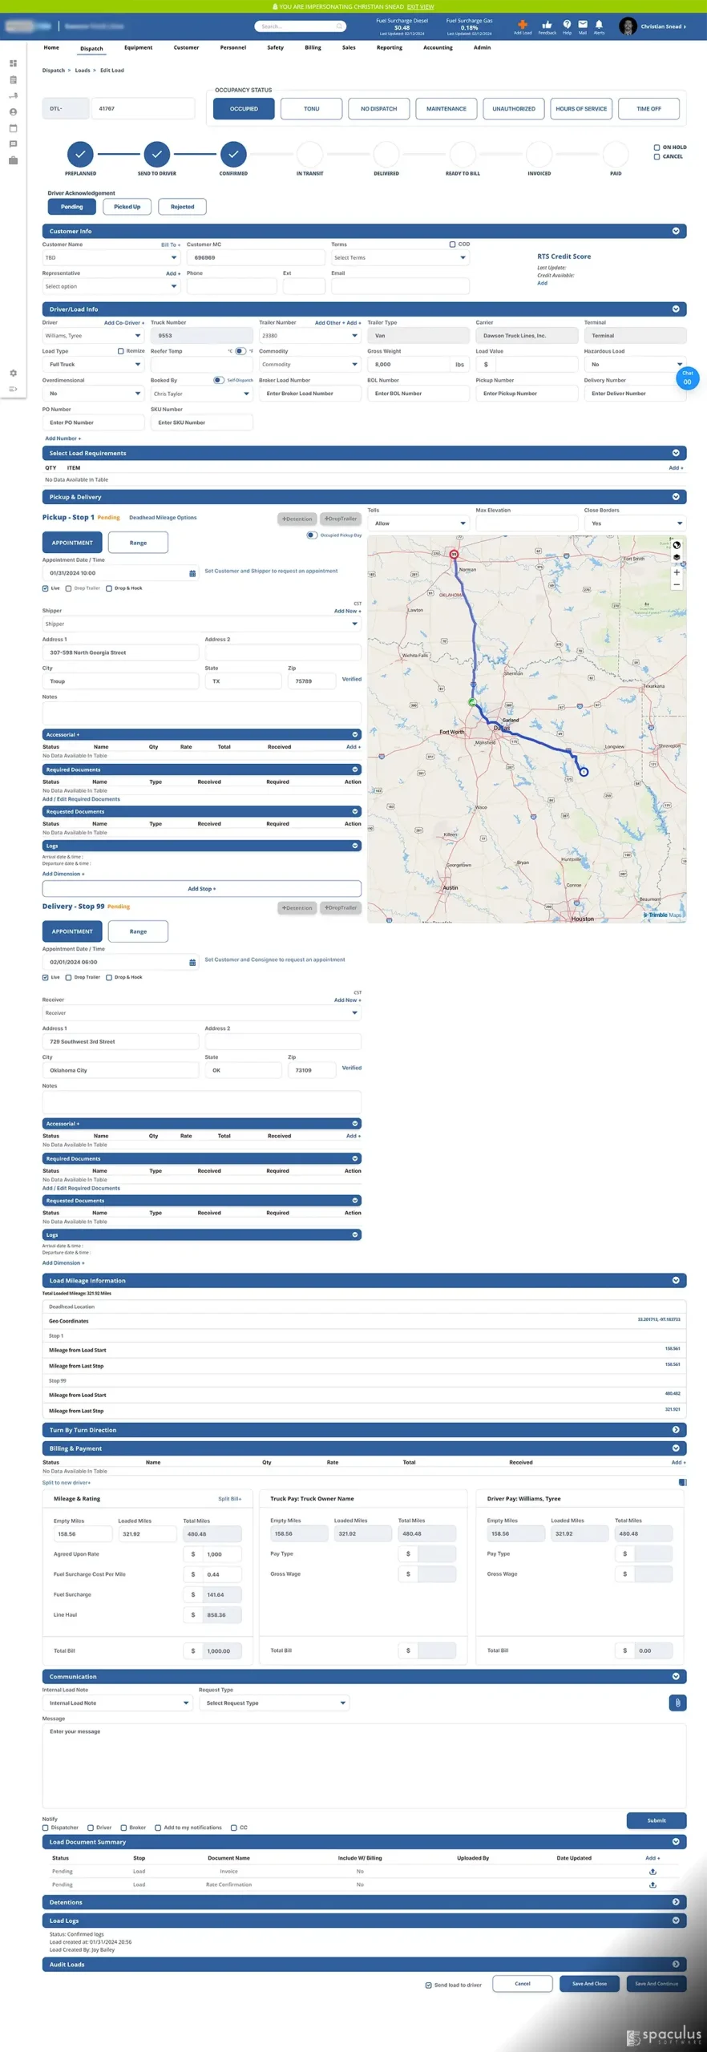The height and width of the screenshot is (2052, 707).
Task: Tick the COD checkbox
Action: pyautogui.click(x=452, y=244)
